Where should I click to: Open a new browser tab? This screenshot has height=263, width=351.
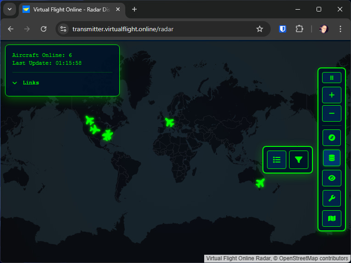click(134, 9)
